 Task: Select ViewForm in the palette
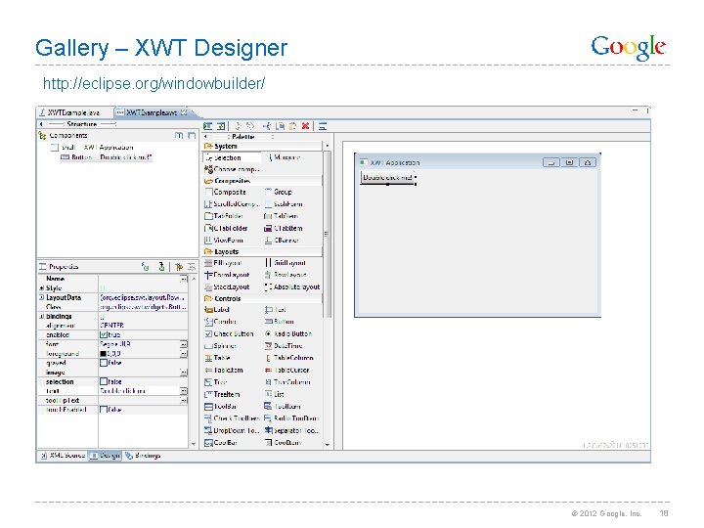coord(224,241)
